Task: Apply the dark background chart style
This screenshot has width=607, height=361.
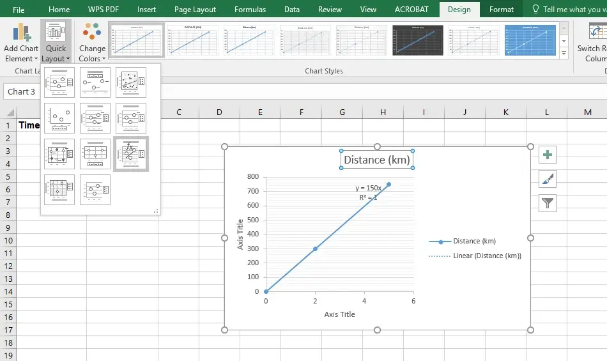Action: [418, 41]
